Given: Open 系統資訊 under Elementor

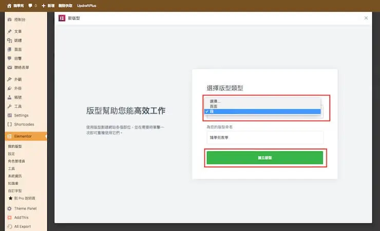Looking at the screenshot, I should tap(15, 176).
